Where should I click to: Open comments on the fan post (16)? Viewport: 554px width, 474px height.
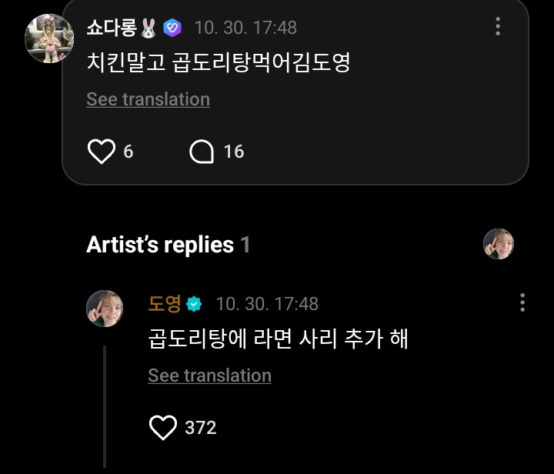[202, 152]
